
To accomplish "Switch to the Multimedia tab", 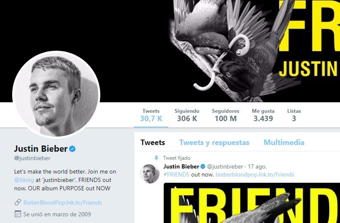I will [x=284, y=143].
